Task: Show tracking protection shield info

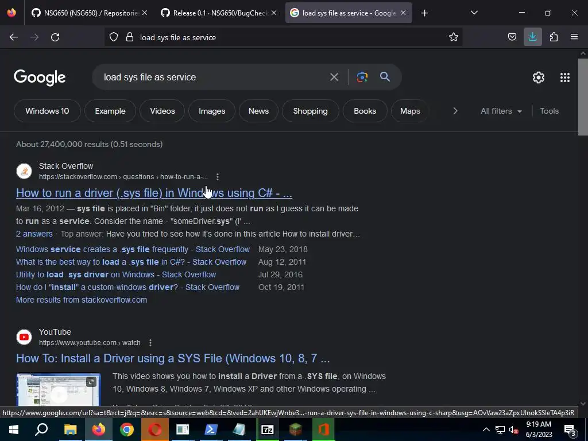Action: [114, 37]
